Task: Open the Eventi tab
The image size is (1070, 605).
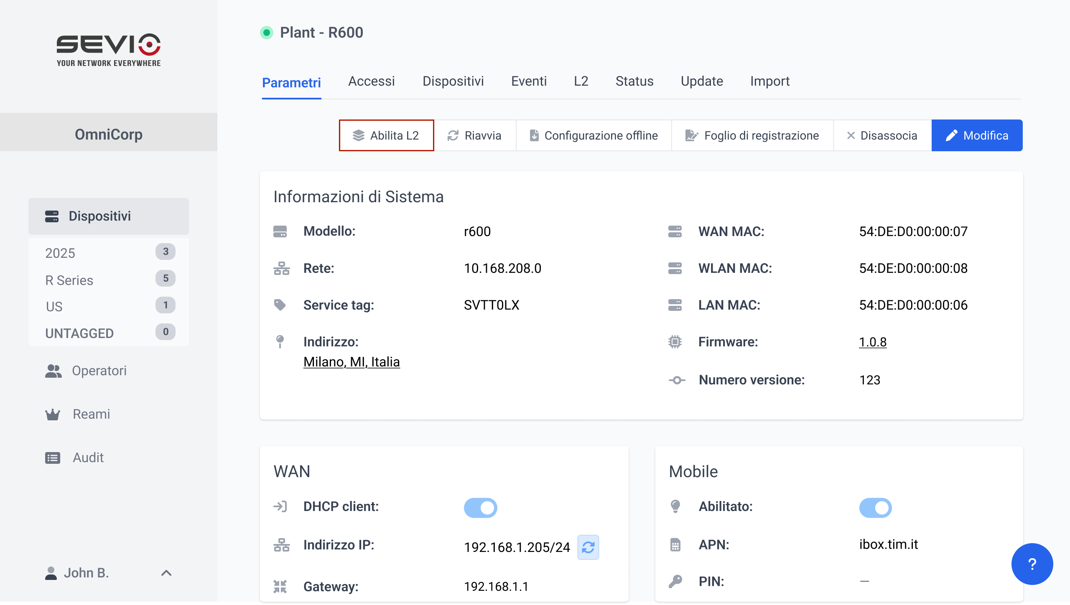Action: (529, 81)
